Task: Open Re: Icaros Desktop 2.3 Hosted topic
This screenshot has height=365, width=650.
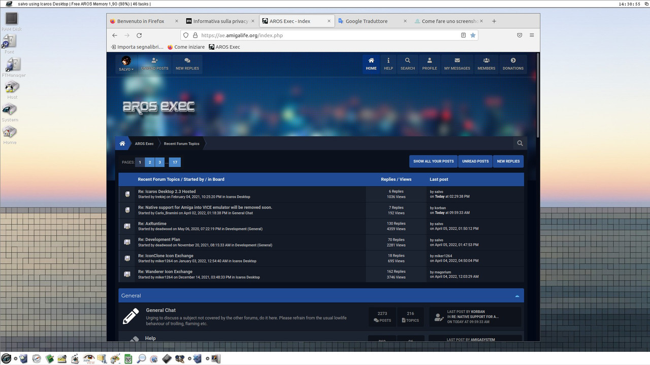Action: 167,192
